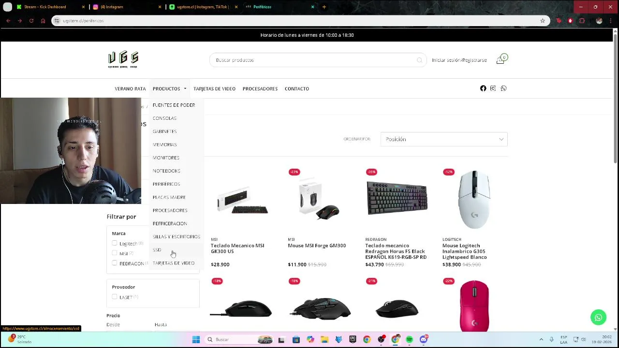The image size is (619, 348).
Task: Select FUENTES DE PODER from the dropdown
Action: (x=174, y=105)
